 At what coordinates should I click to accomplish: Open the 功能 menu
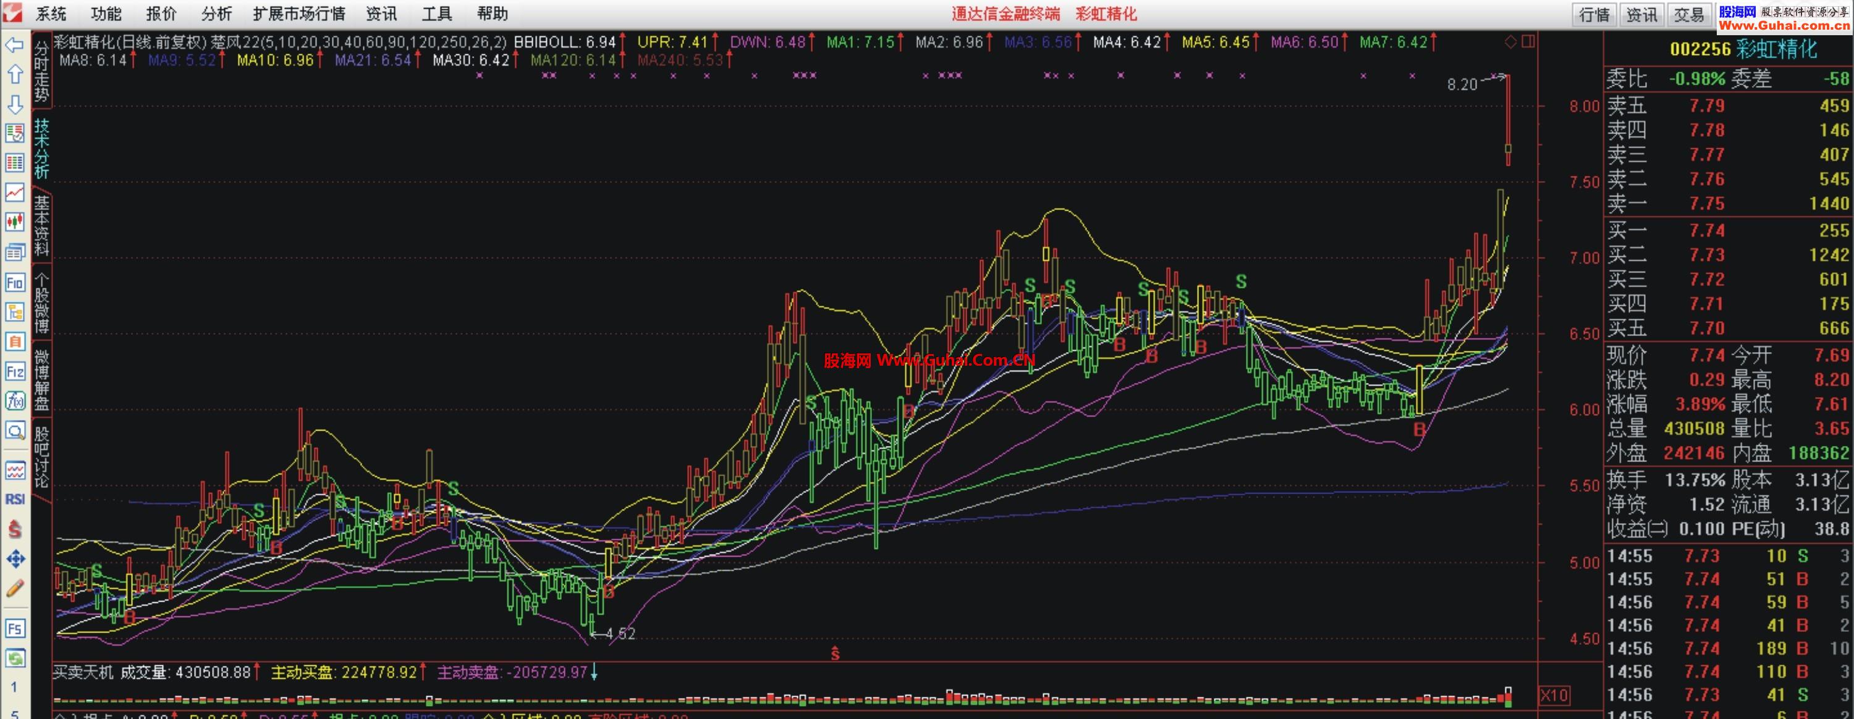click(106, 14)
